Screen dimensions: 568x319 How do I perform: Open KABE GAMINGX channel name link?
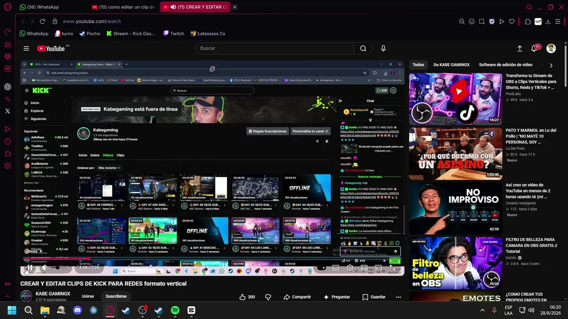point(53,294)
